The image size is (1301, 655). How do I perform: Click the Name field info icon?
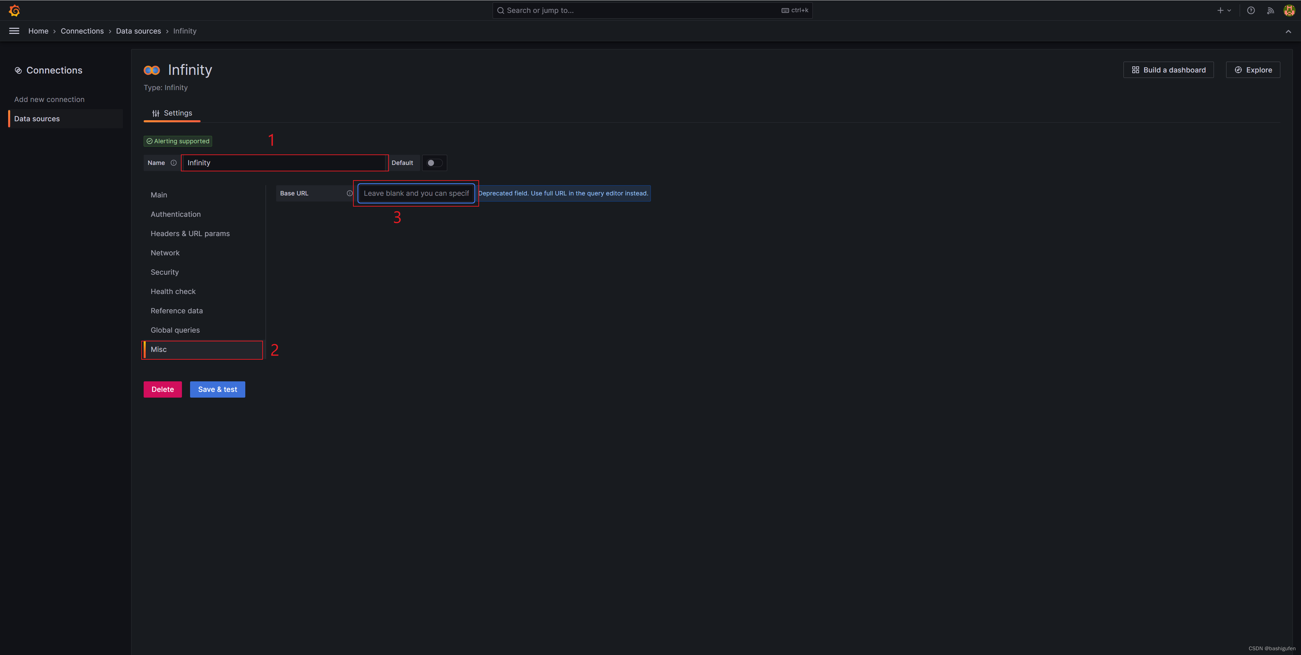coord(173,163)
